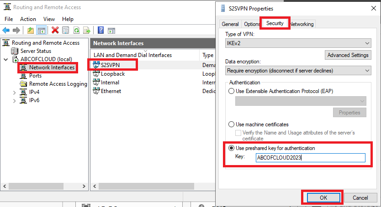Click the Advanced Settings button
This screenshot has width=381, height=207.
tap(348, 55)
